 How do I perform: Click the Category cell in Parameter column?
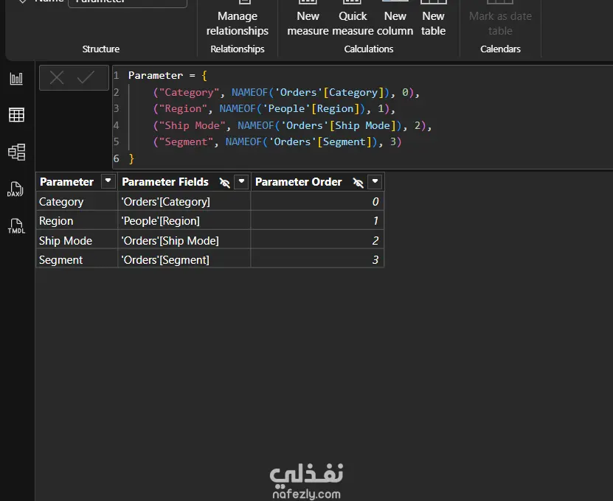[77, 201]
